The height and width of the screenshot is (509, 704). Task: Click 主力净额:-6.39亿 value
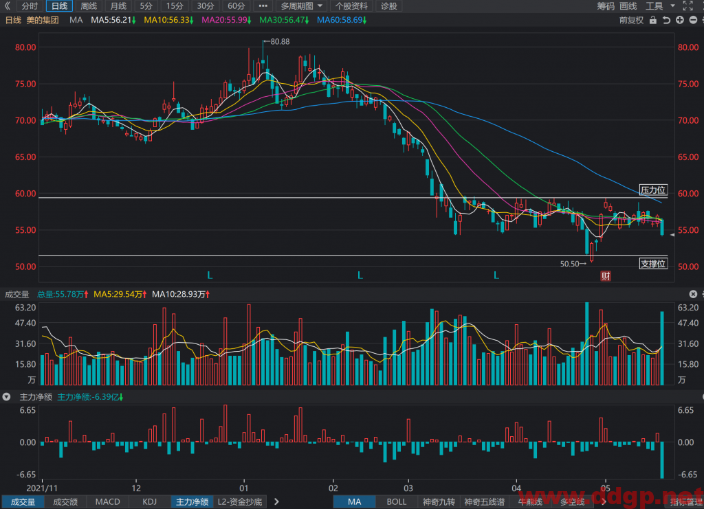pyautogui.click(x=90, y=397)
